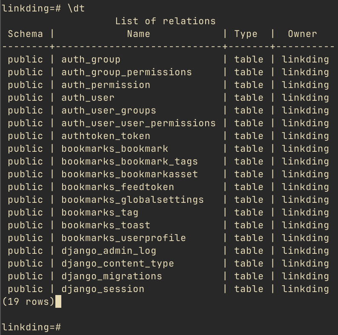Click the (19 rows) summary text
338x335 pixels.
(28, 302)
